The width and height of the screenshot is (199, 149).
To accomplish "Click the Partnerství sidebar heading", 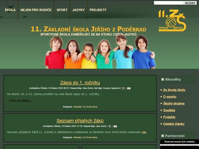I will [x=177, y=136].
